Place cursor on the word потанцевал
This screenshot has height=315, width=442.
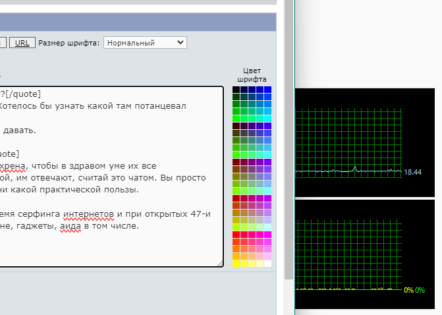[x=160, y=106]
